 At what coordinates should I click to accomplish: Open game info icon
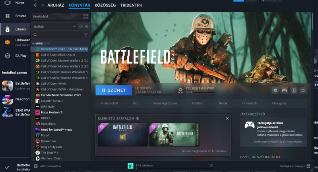294,90
